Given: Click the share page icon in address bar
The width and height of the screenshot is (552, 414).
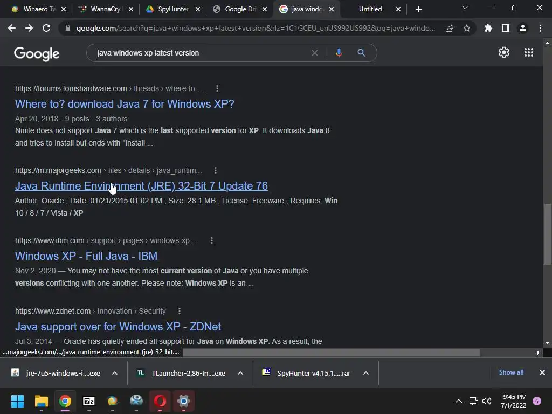Looking at the screenshot, I should click(450, 28).
